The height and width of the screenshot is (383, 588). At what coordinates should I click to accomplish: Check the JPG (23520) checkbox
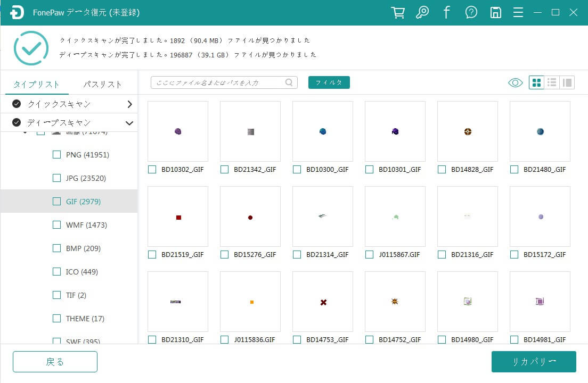56,178
